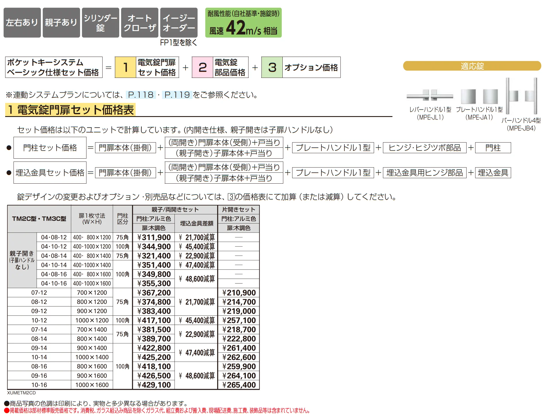The image size is (547, 417).
Task: Open the P.118 page reference link
Action: pos(141,95)
